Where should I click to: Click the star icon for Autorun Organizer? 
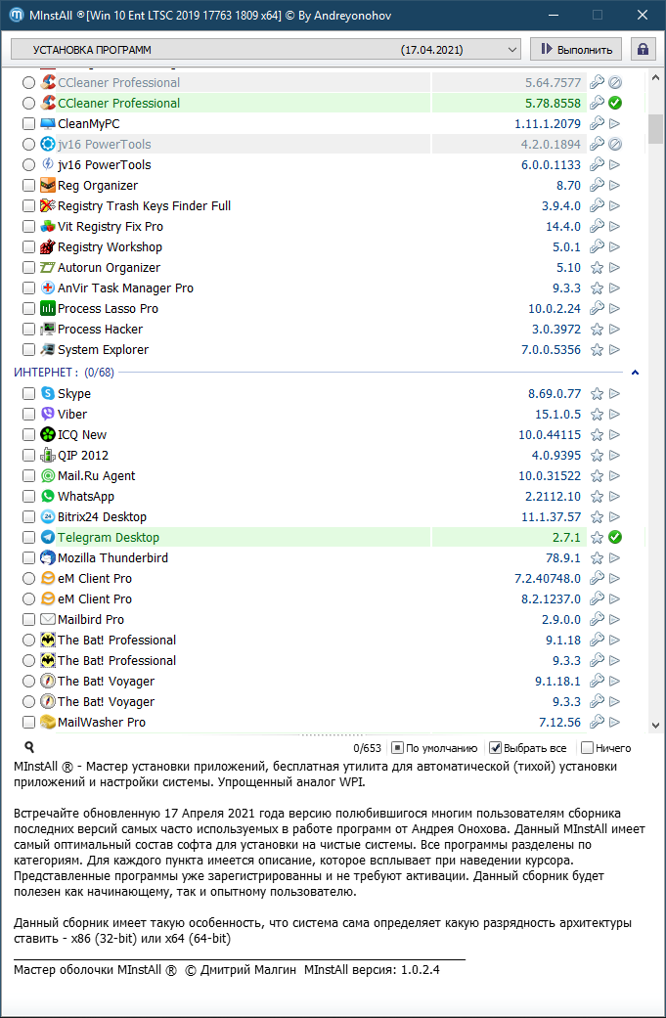pos(597,268)
